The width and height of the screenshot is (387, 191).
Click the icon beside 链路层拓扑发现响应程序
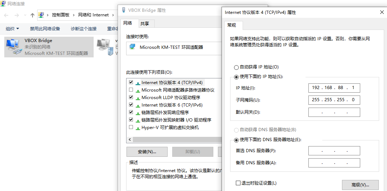(x=138, y=113)
